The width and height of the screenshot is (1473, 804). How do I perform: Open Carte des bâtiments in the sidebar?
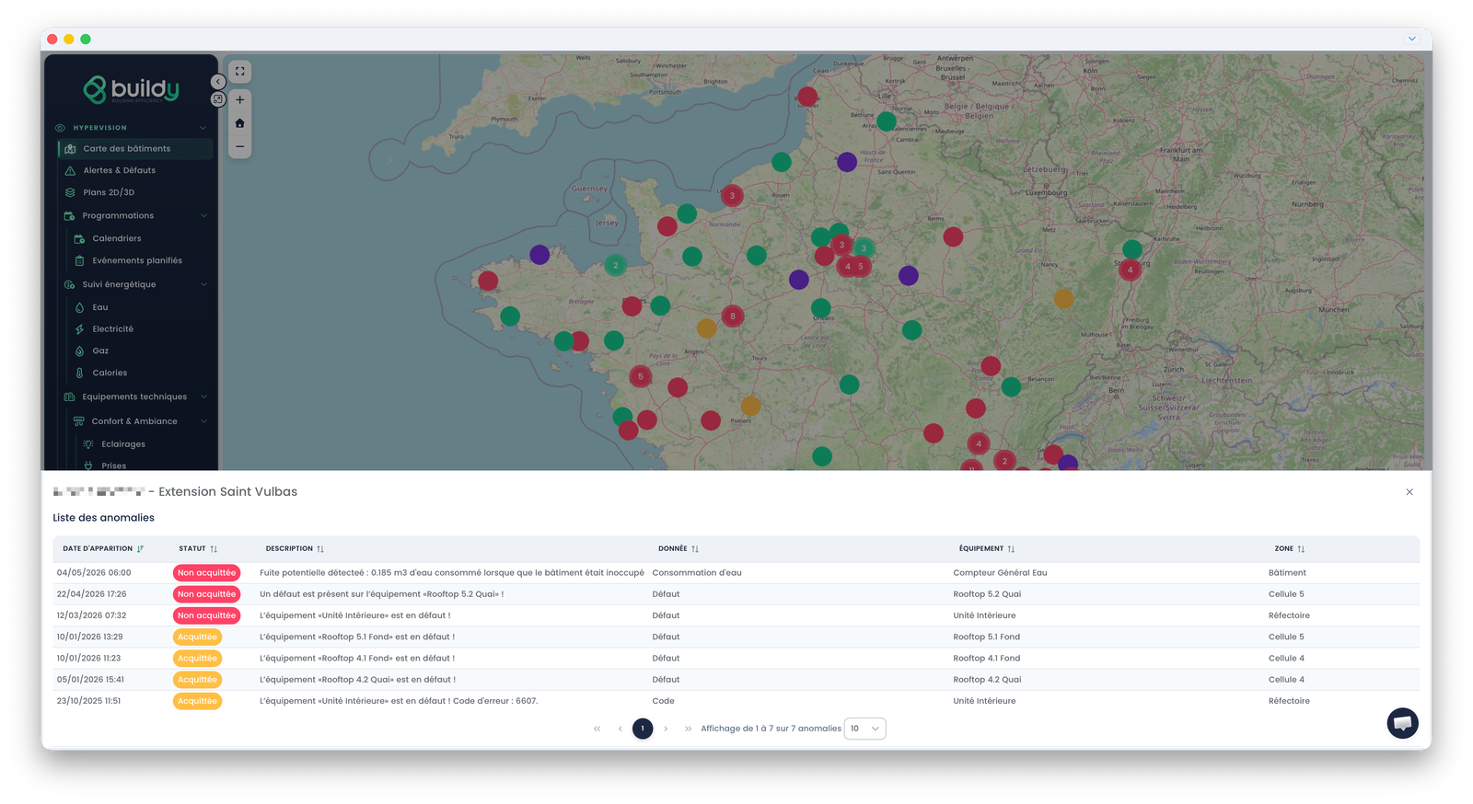click(135, 148)
